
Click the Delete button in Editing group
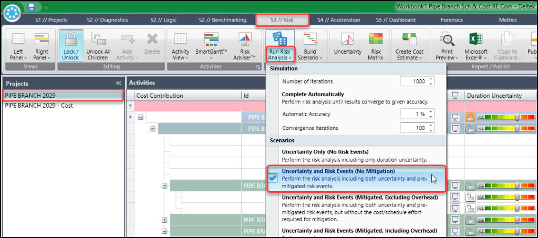(152, 43)
